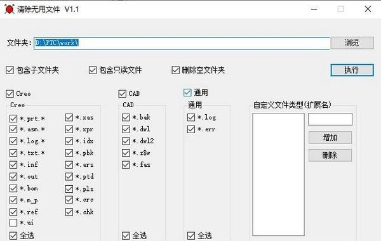
Task: Toggle the *.dwl2 checkbox
Action: click(x=126, y=141)
